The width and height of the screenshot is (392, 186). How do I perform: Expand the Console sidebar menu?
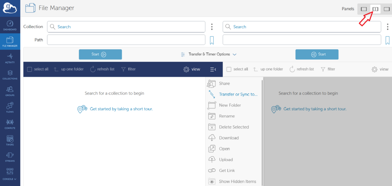[10, 174]
